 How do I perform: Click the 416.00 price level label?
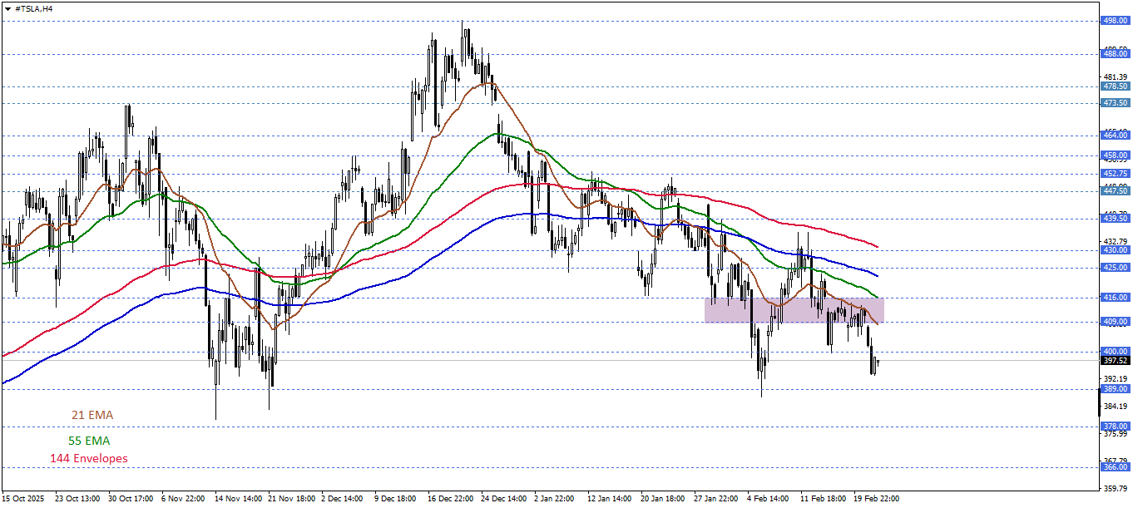point(1115,298)
